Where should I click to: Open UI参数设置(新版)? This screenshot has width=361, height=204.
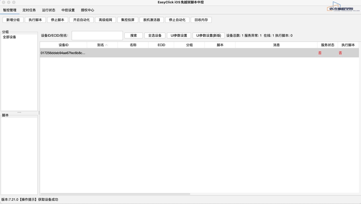(209, 36)
